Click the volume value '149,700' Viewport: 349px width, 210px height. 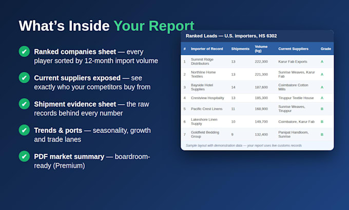[x=261, y=122]
